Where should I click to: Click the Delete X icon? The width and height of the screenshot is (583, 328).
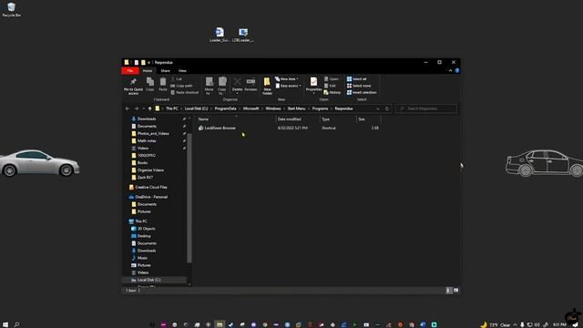click(237, 81)
